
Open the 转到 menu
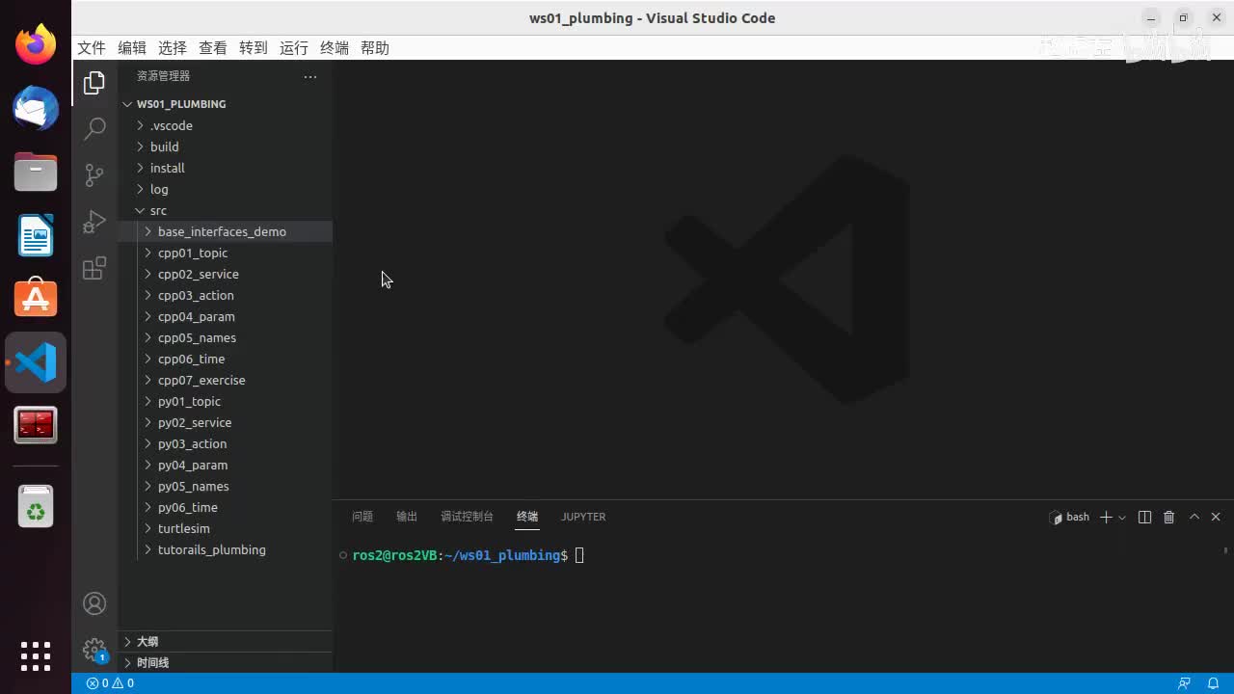(x=254, y=48)
